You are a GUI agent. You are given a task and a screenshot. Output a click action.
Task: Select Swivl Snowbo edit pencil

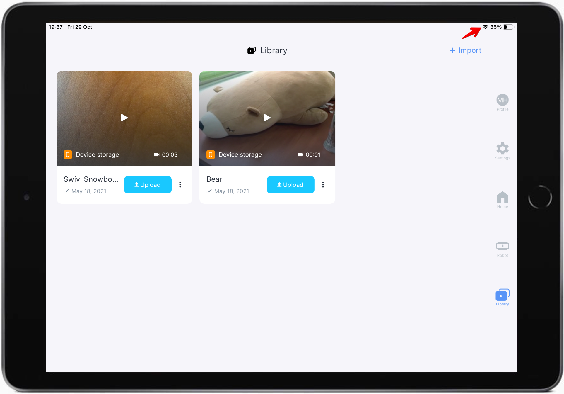(x=65, y=191)
